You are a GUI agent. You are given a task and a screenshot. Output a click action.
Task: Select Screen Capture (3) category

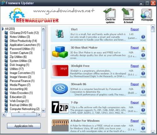point(21,53)
